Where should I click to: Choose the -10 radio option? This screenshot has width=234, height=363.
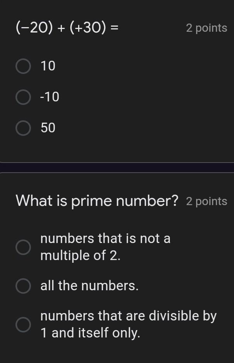point(23,97)
